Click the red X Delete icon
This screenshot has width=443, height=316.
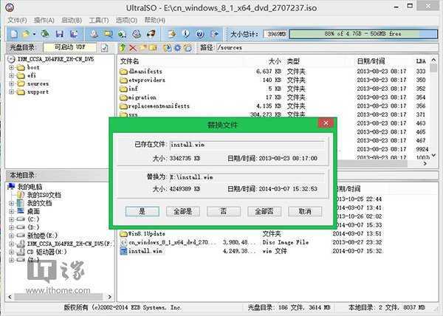pos(132,48)
